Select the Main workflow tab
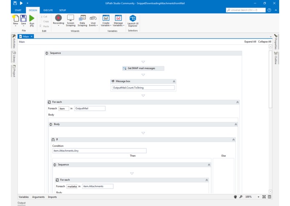Viewport: 290px width, 206px height. (x=26, y=36)
